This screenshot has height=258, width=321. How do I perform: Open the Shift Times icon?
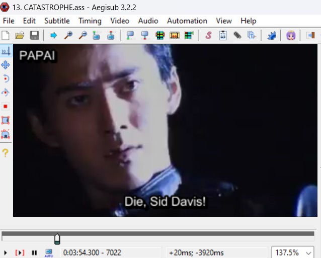(x=310, y=35)
